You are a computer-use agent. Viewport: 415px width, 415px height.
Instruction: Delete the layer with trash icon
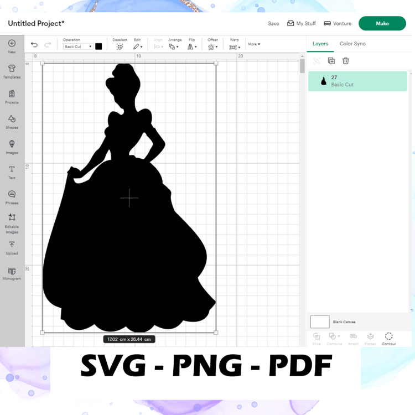[345, 61]
